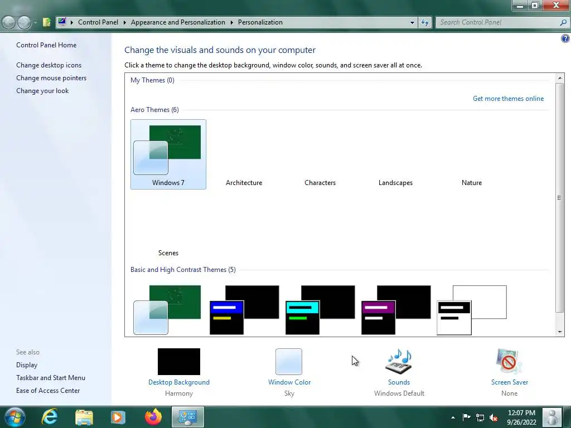The height and width of the screenshot is (428, 571).
Task: Select the Nature theme
Action: [x=472, y=183]
